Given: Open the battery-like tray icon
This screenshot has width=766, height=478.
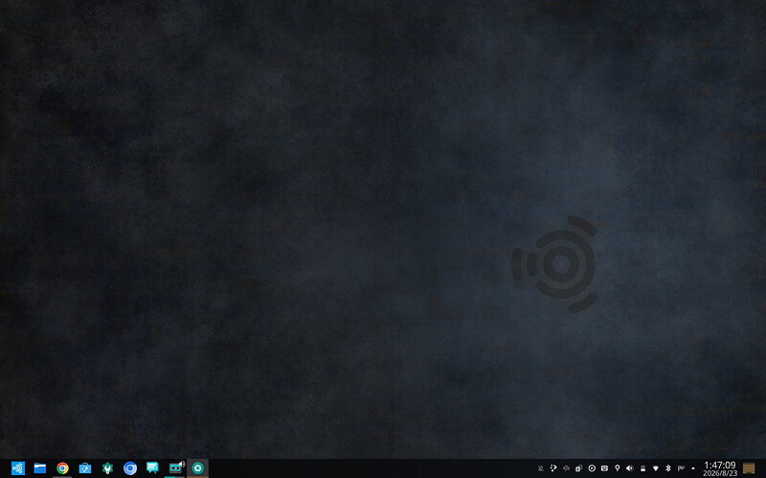Looking at the screenshot, I should (642, 468).
